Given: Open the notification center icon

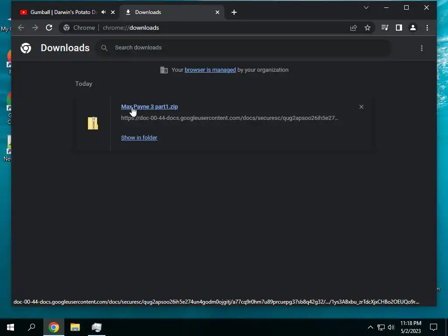Looking at the screenshot, I should pyautogui.click(x=434, y=327).
